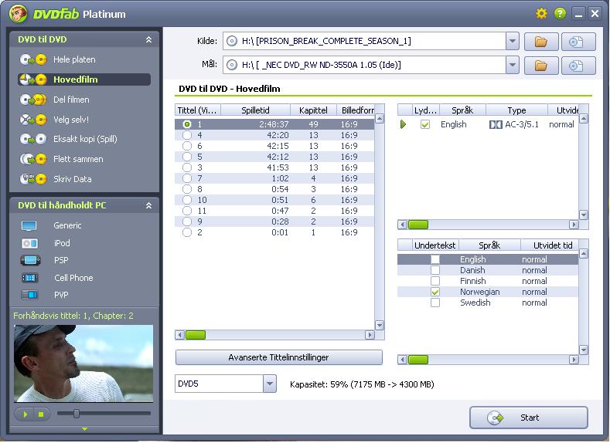Click the DVDFab monkey logo icon
Image resolution: width=610 pixels, height=443 pixels.
(19, 14)
